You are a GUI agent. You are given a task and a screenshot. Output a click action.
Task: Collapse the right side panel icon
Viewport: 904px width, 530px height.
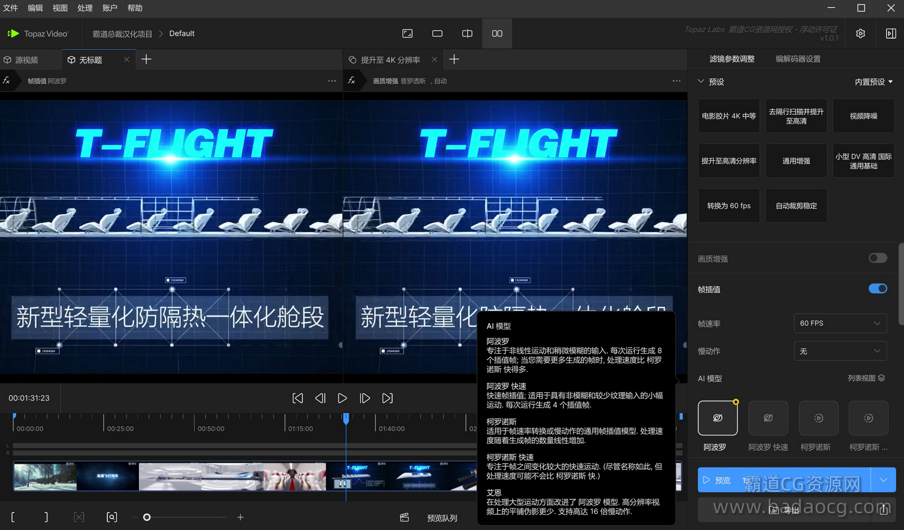890,33
